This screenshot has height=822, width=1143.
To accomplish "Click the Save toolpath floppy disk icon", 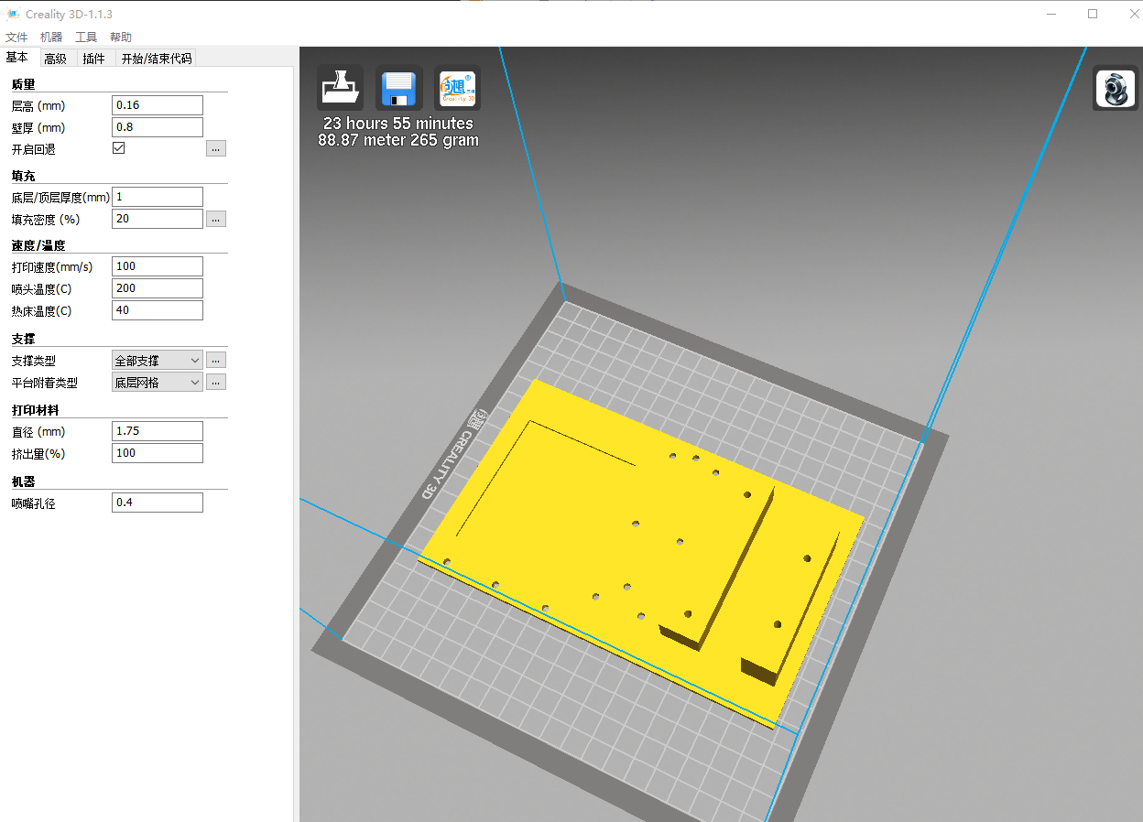I will pyautogui.click(x=398, y=88).
